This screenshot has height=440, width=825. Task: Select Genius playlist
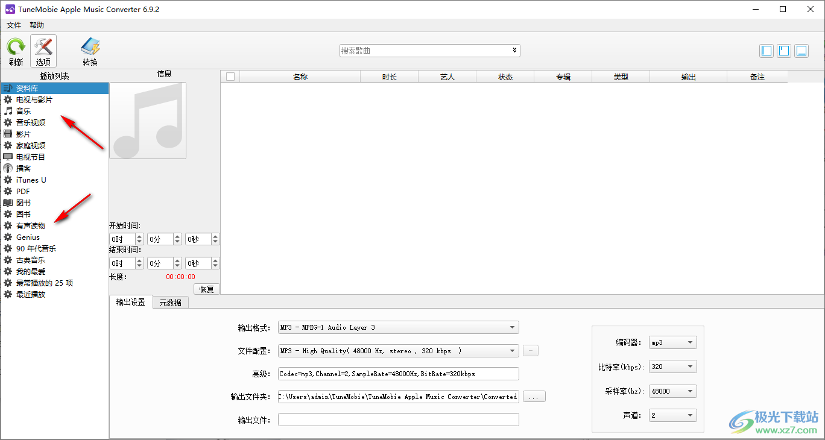coord(55,237)
